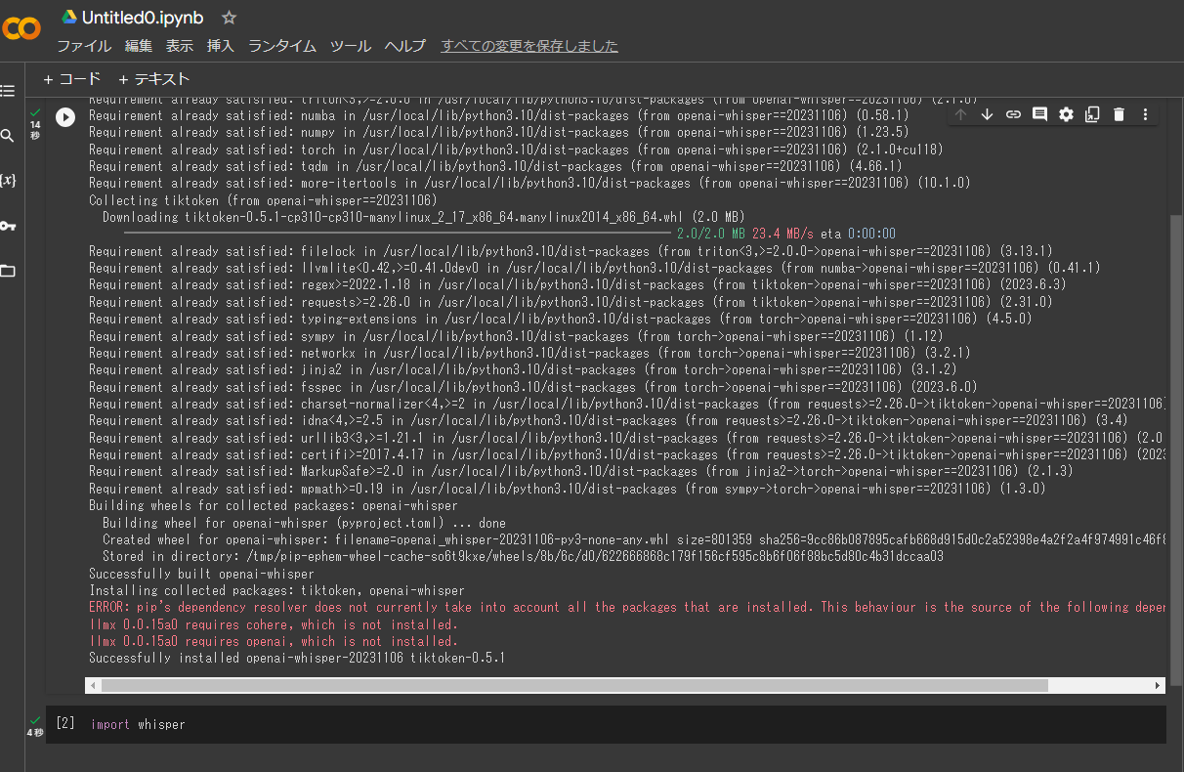Open the variables {x} sidebar icon
This screenshot has width=1184, height=772.
(x=8, y=181)
